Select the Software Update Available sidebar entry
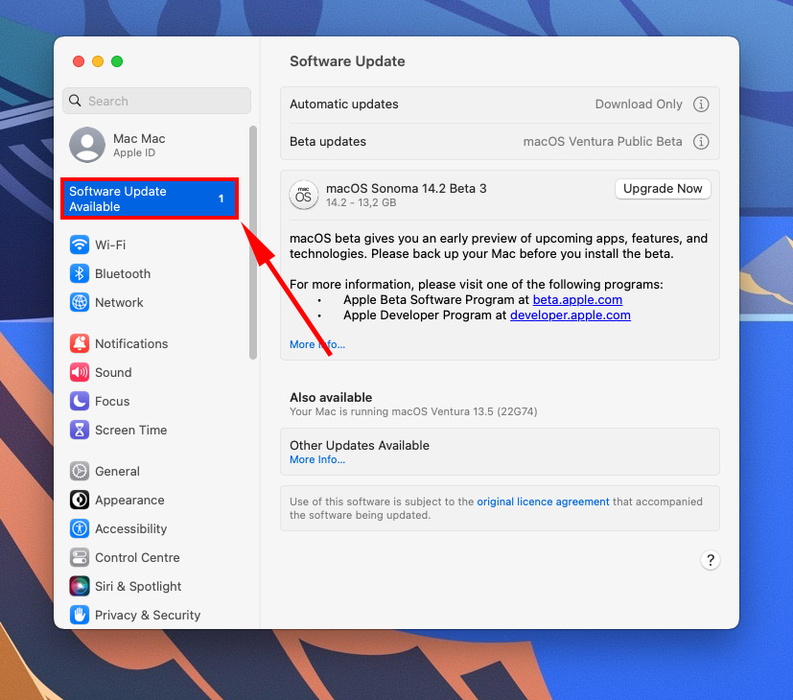 click(x=149, y=198)
